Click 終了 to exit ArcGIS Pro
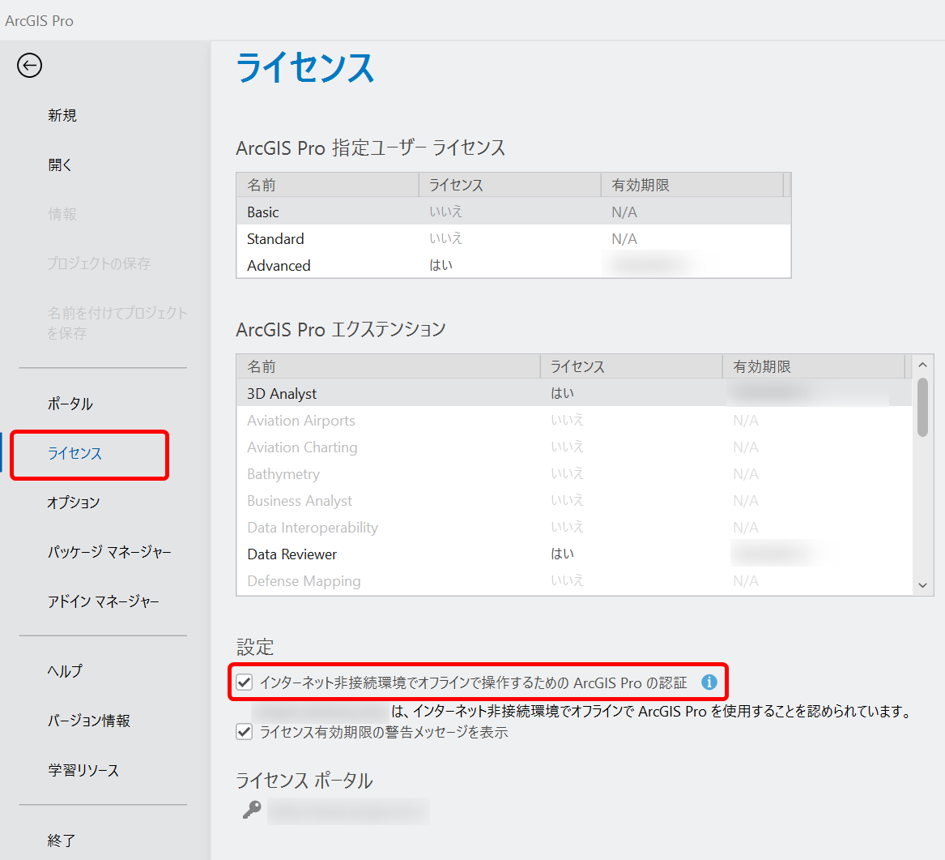The width and height of the screenshot is (945, 860). 62,841
